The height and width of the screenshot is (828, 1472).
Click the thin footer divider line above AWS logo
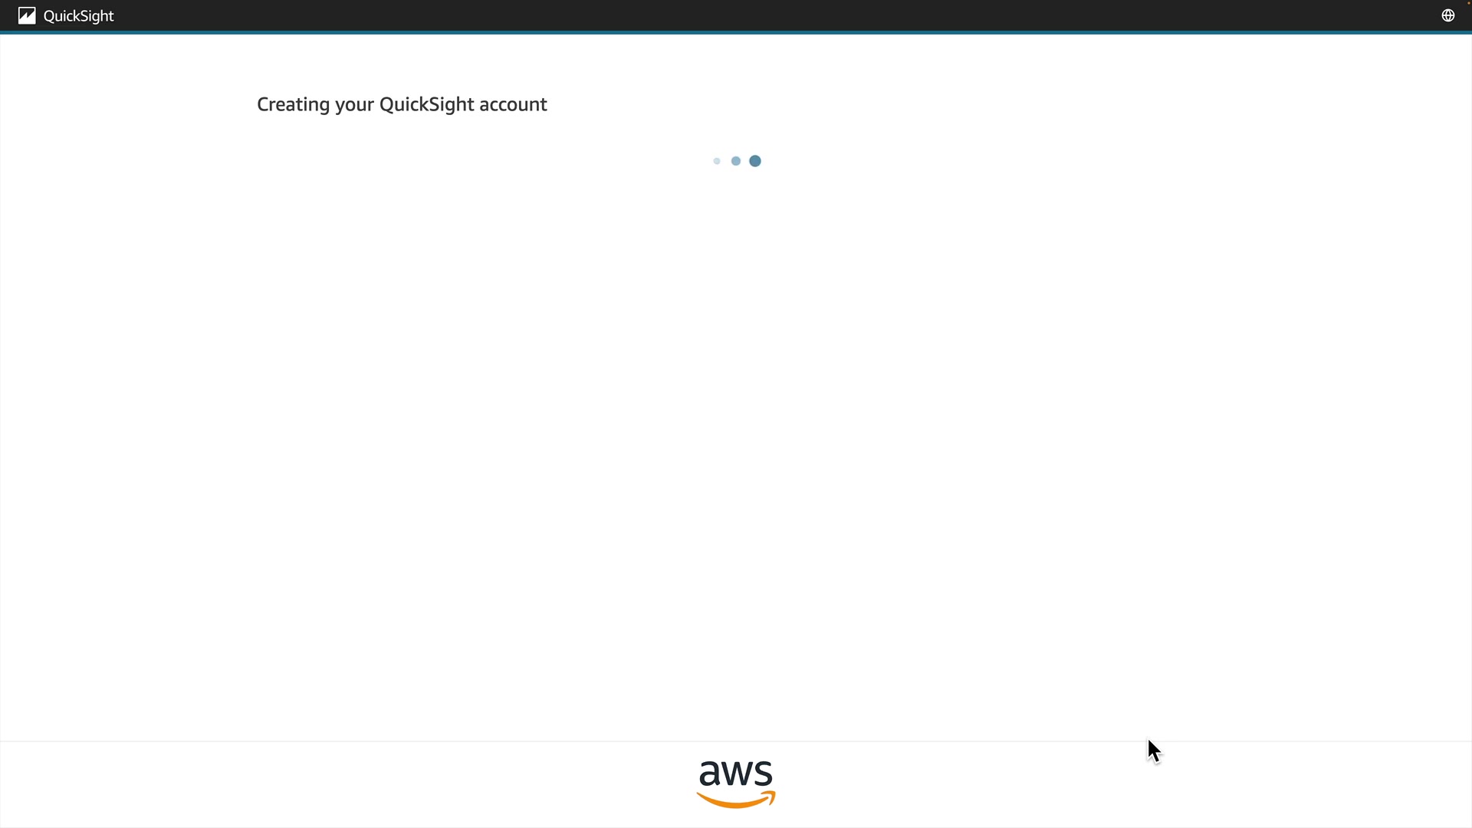736,741
